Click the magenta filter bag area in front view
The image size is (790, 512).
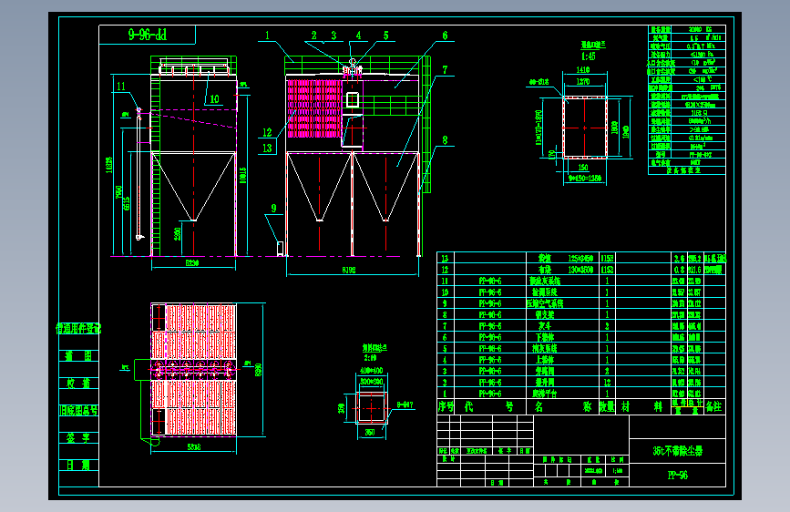(314, 108)
